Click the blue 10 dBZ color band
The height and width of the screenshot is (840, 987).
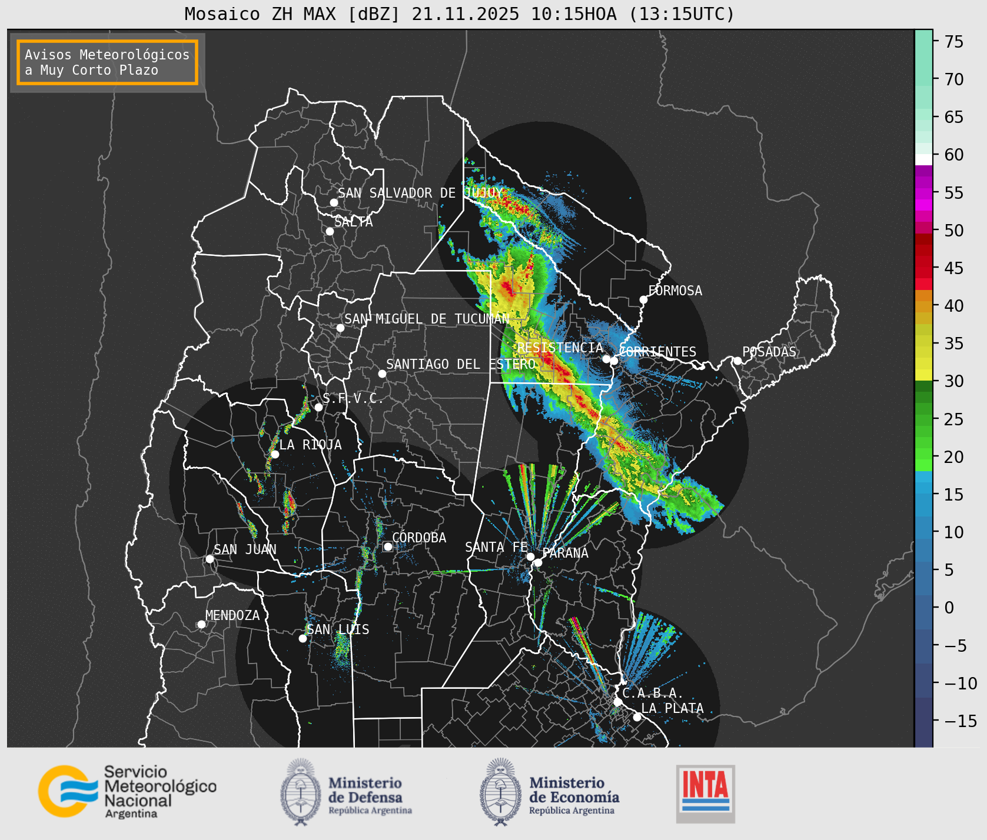tap(923, 532)
